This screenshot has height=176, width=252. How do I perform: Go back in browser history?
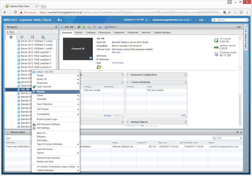5,12
